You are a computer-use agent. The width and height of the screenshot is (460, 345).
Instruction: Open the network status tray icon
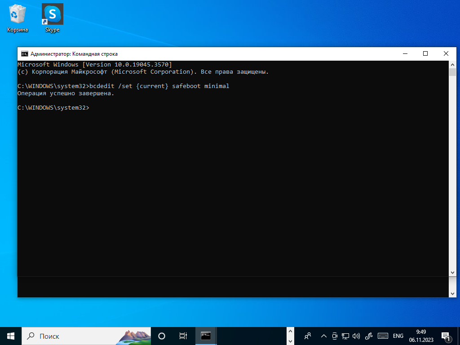coord(345,336)
